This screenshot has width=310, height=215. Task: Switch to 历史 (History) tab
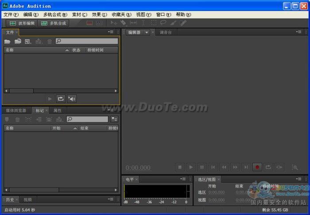[x=10, y=200]
